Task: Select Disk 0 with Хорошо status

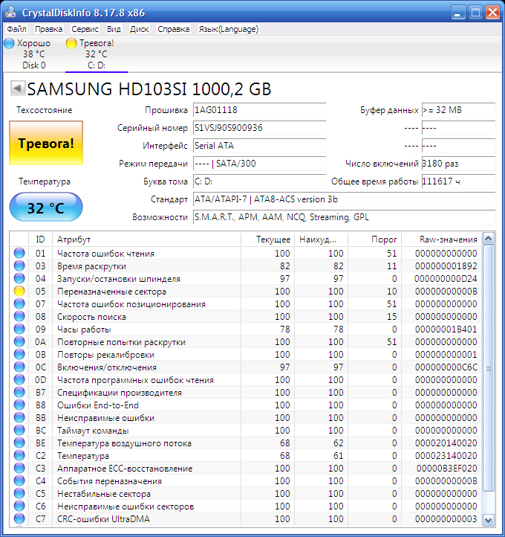Action: click(34, 54)
